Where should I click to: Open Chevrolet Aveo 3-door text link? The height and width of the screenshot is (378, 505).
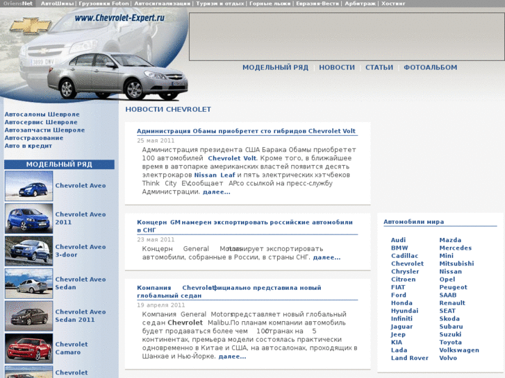pos(81,250)
